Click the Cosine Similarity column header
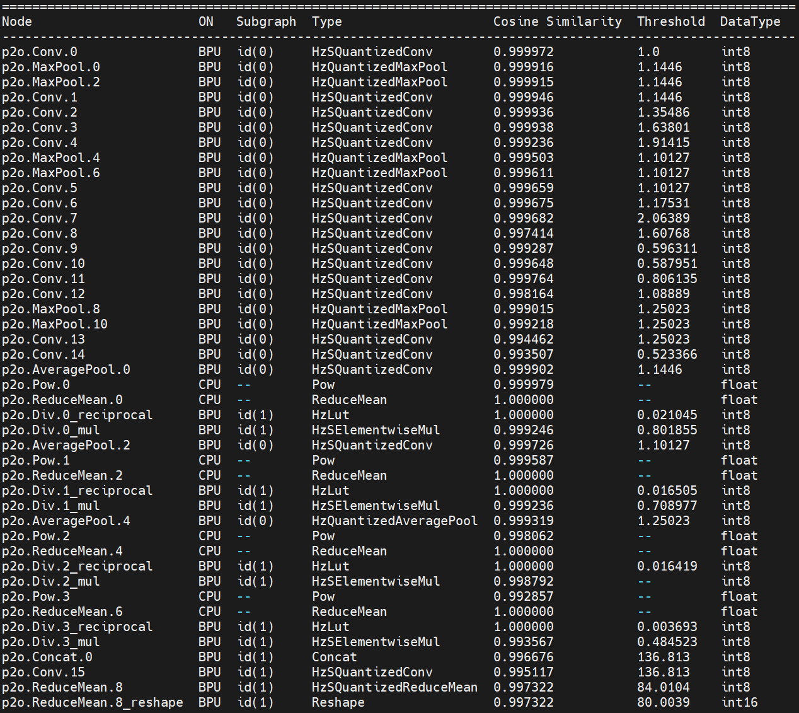 (x=557, y=21)
